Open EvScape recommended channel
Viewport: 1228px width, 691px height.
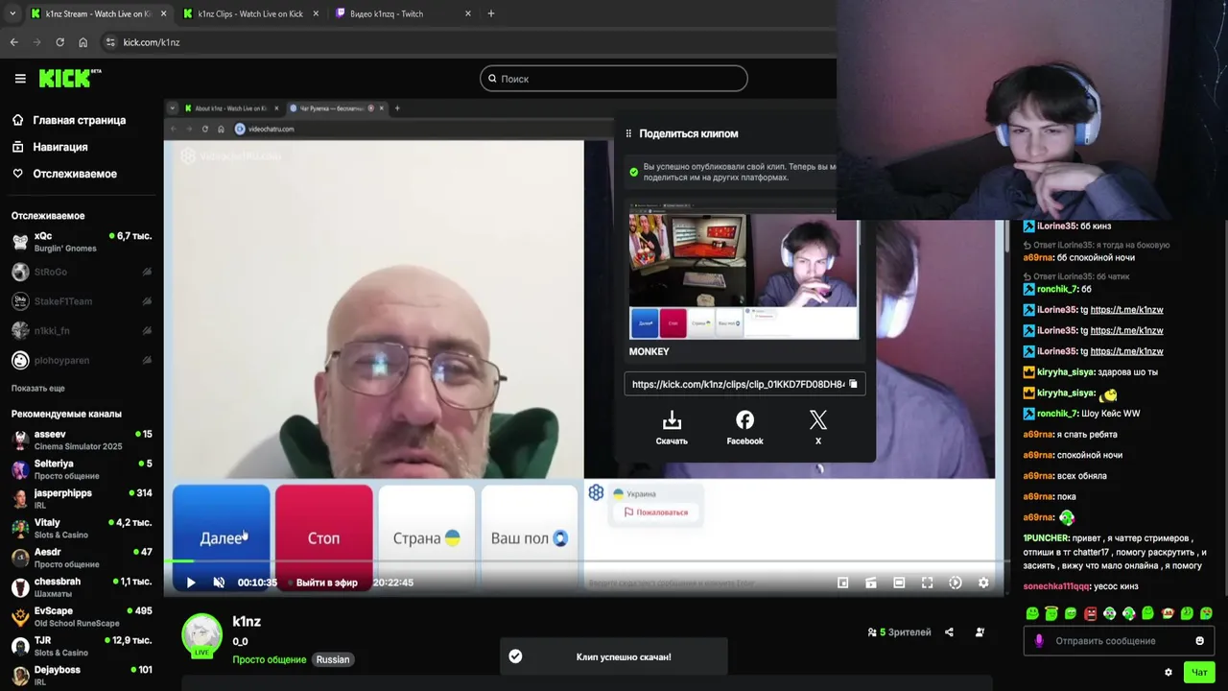[82, 617]
